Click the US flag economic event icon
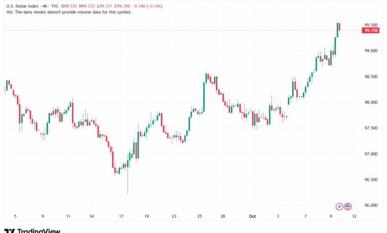The width and height of the screenshot is (387, 233). pyautogui.click(x=348, y=206)
